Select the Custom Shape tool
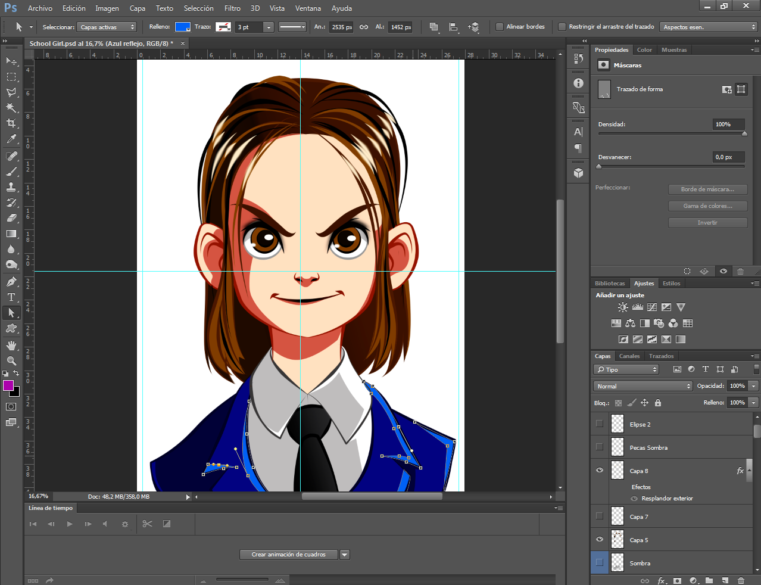The height and width of the screenshot is (585, 761). (x=11, y=328)
